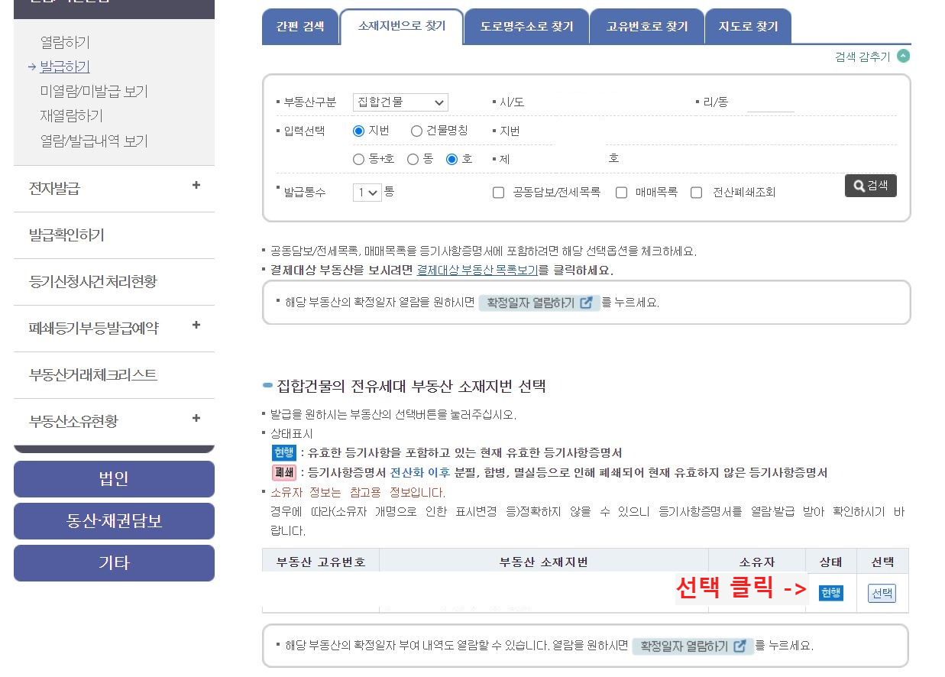
Task: Click the 현행 status badge in the results table
Action: tap(830, 593)
